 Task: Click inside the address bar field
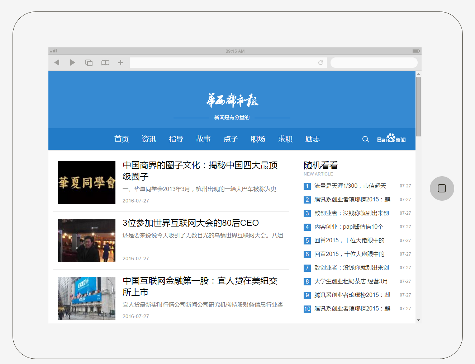point(226,62)
